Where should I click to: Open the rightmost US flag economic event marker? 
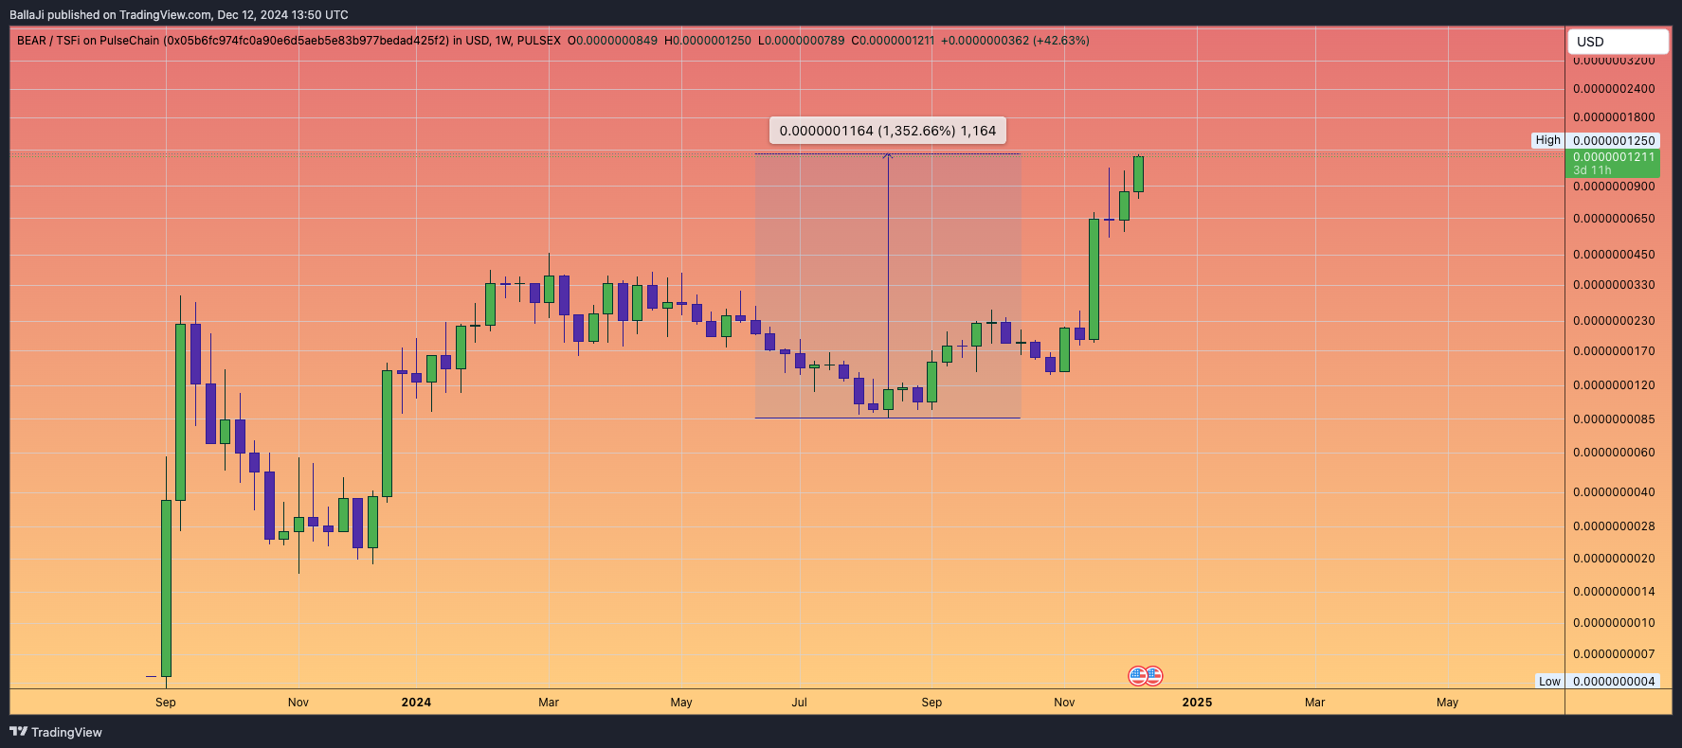tap(1153, 675)
